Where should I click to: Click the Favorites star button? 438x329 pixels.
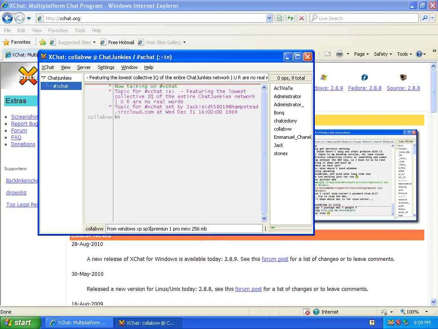pos(17,42)
